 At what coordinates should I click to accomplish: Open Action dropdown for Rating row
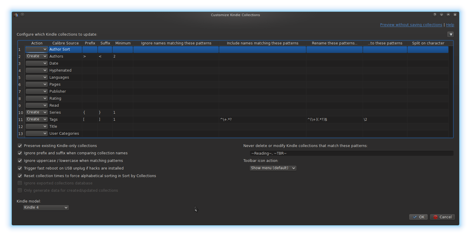click(37, 98)
